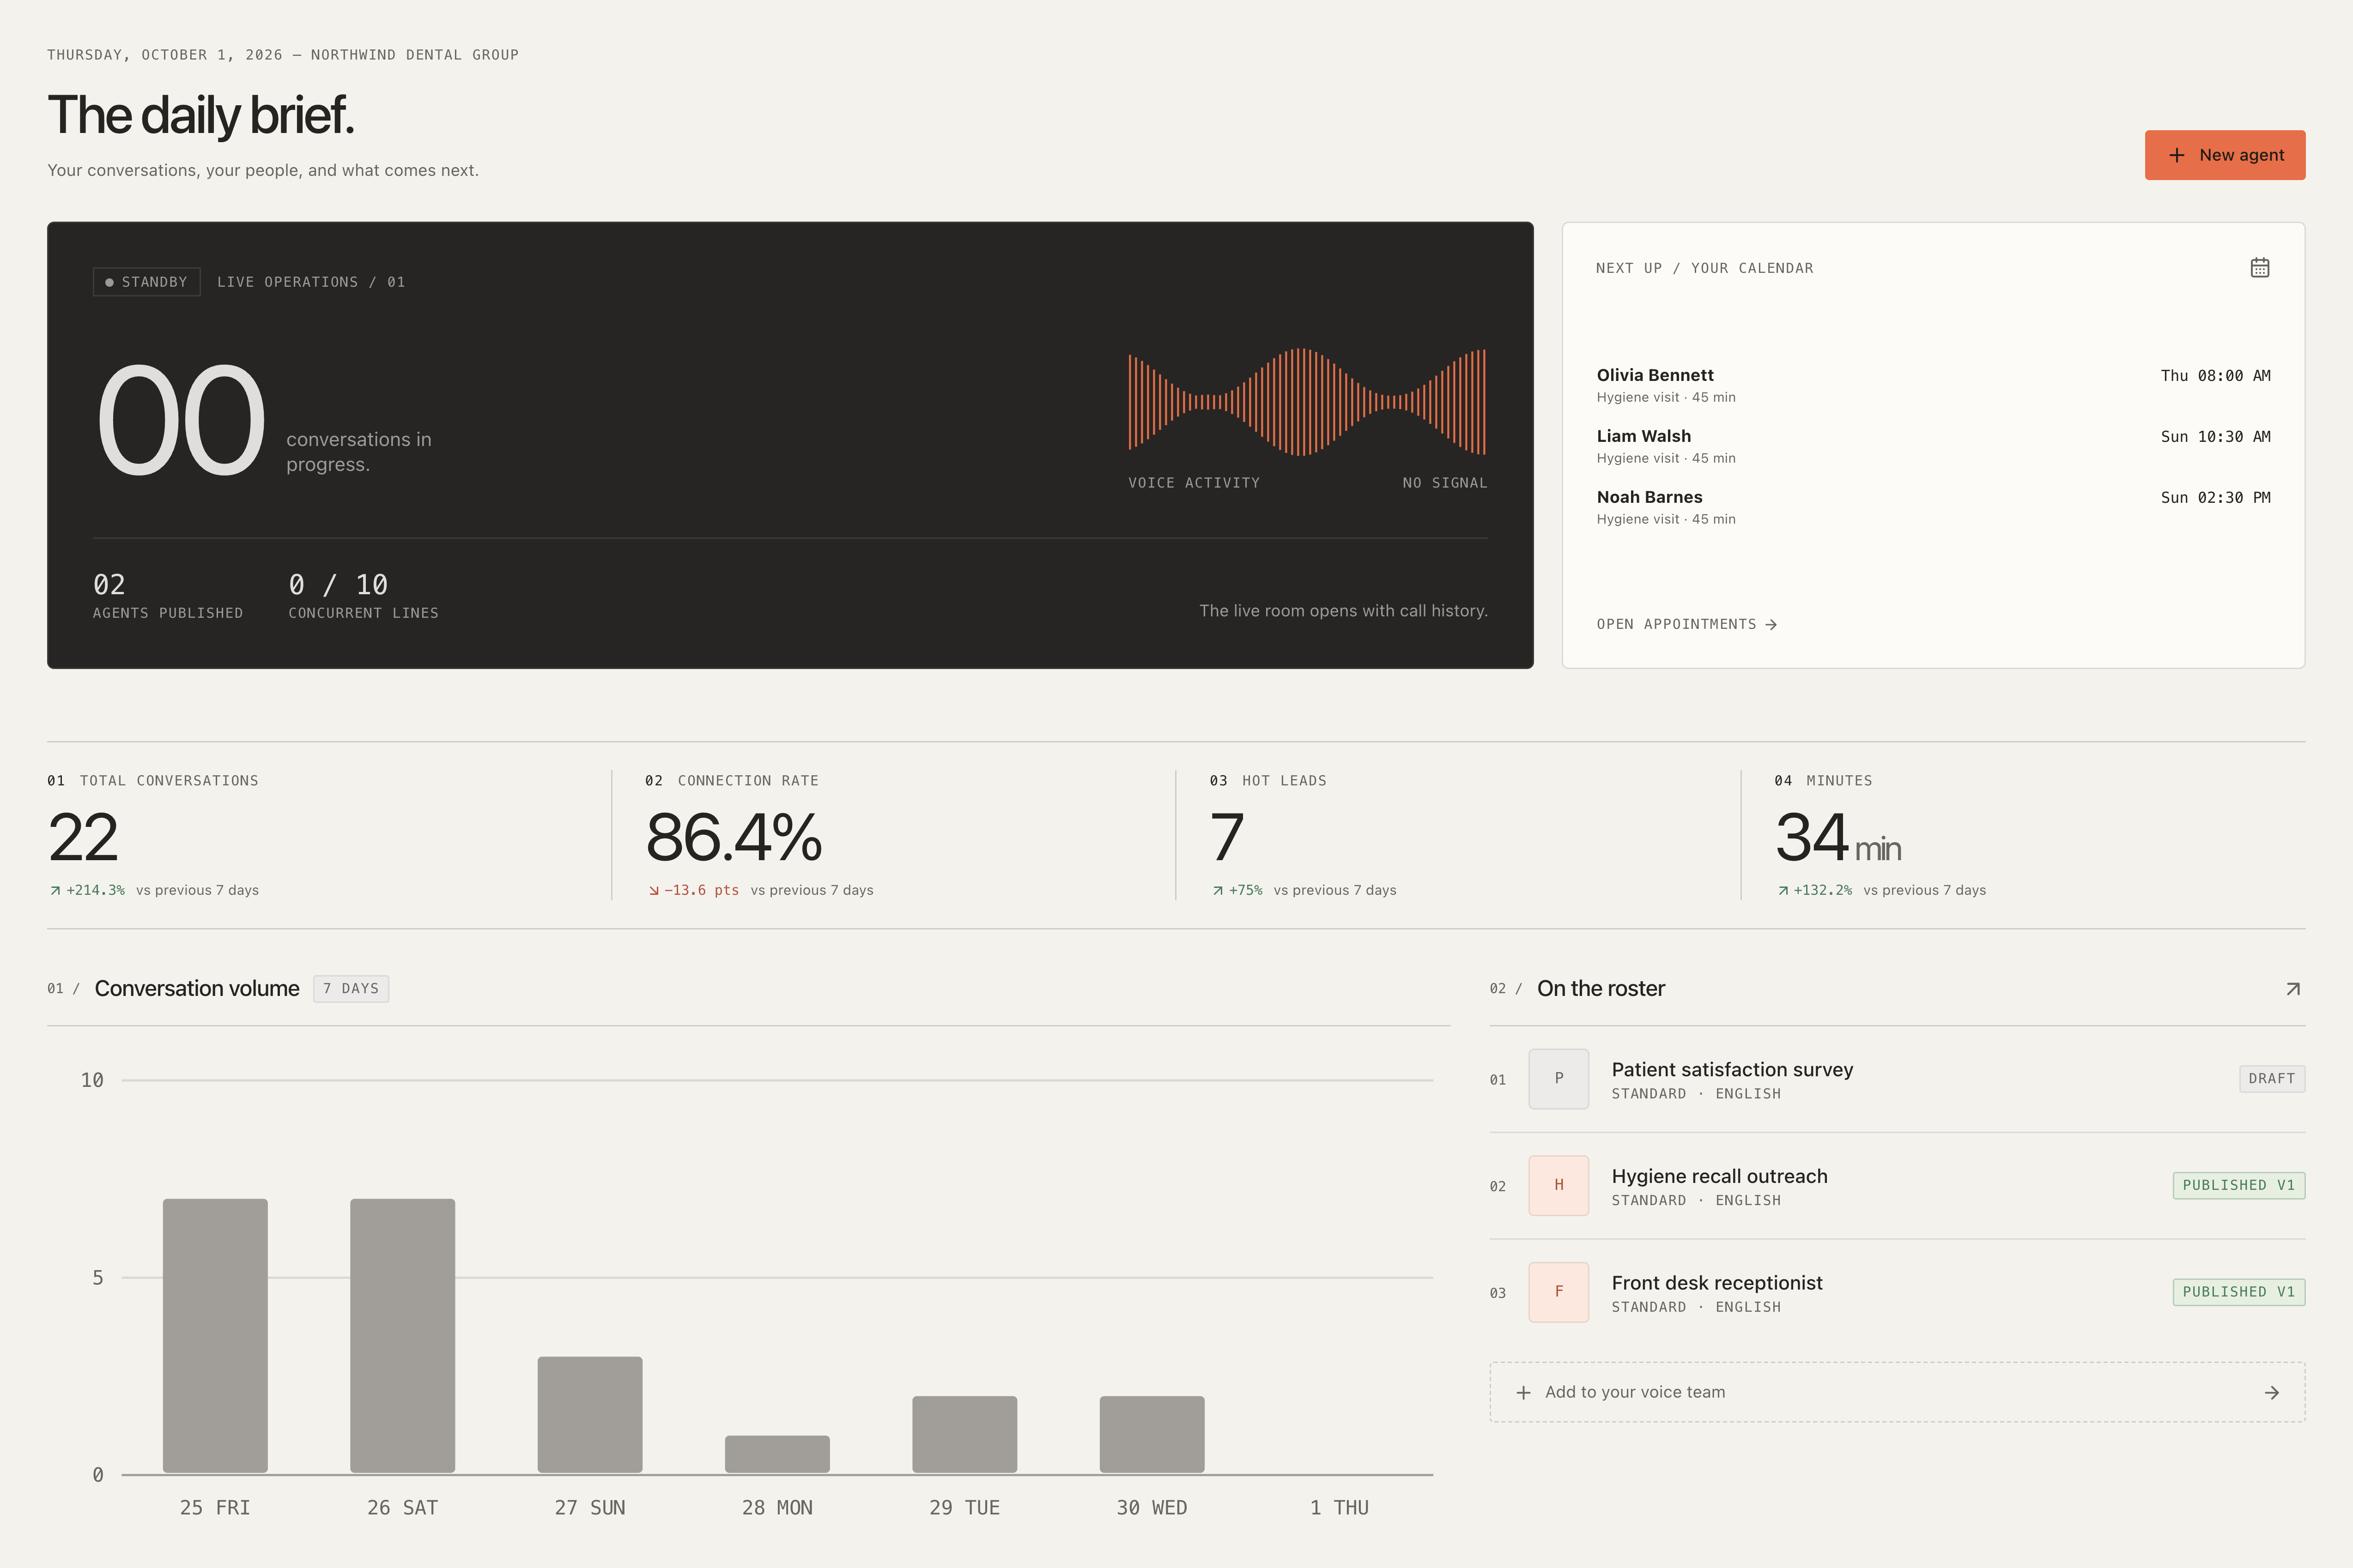Select the P avatar for Patient satisfaction survey
This screenshot has width=2353, height=1568.
(1558, 1079)
